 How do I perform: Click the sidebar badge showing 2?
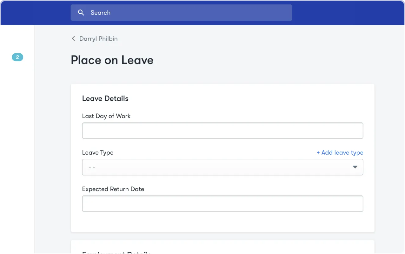[17, 57]
